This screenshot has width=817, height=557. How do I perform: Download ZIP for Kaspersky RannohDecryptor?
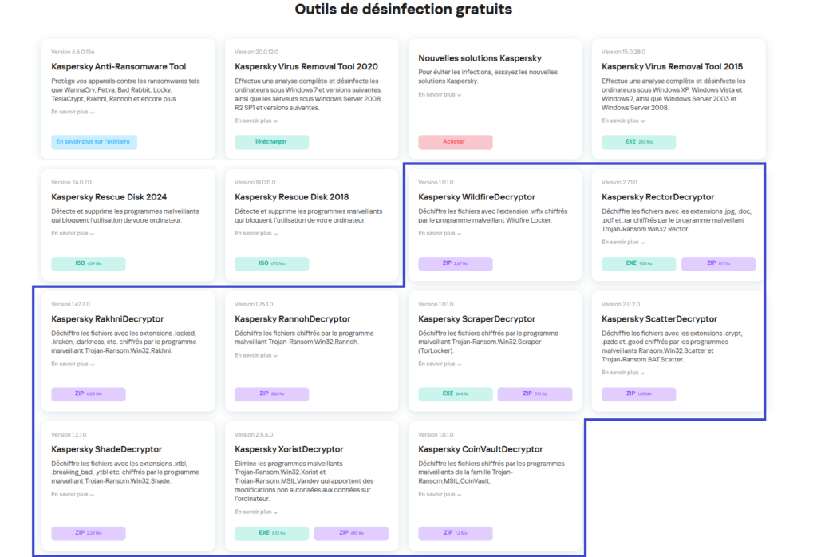click(271, 394)
